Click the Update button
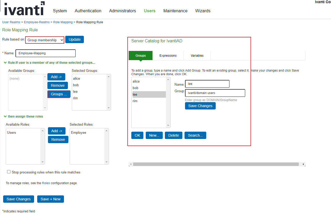Viewport: 331px width, 215px height. pyautogui.click(x=74, y=39)
